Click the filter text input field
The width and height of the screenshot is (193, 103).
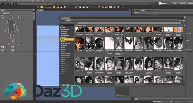tap(129, 23)
